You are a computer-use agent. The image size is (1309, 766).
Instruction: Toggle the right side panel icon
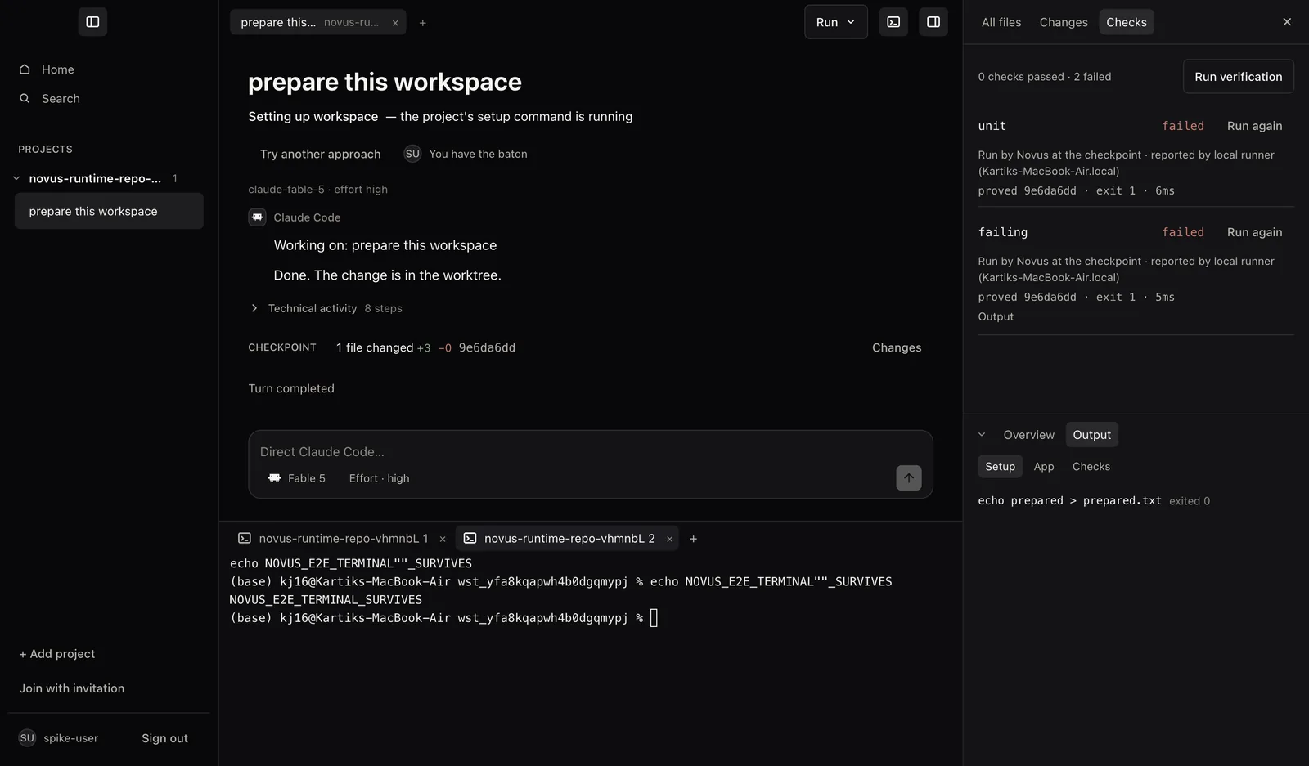point(933,22)
